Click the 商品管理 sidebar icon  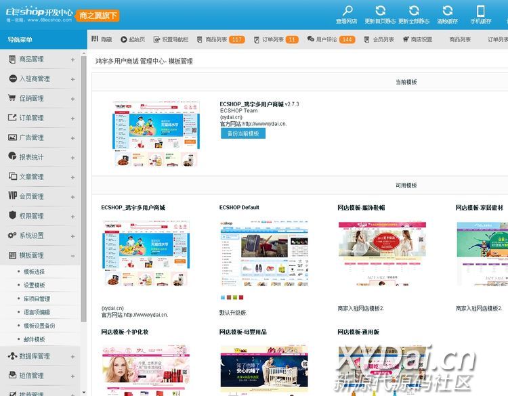coord(12,59)
